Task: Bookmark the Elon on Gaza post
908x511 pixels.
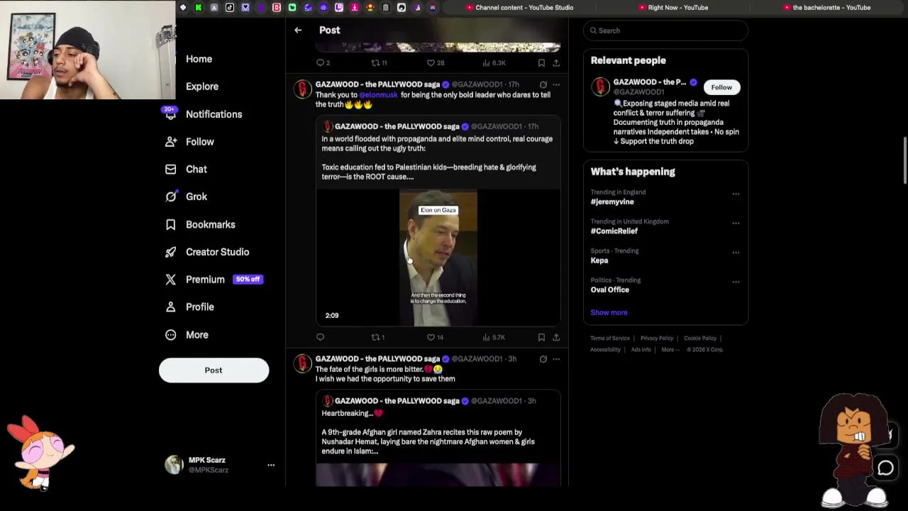Action: [x=541, y=337]
